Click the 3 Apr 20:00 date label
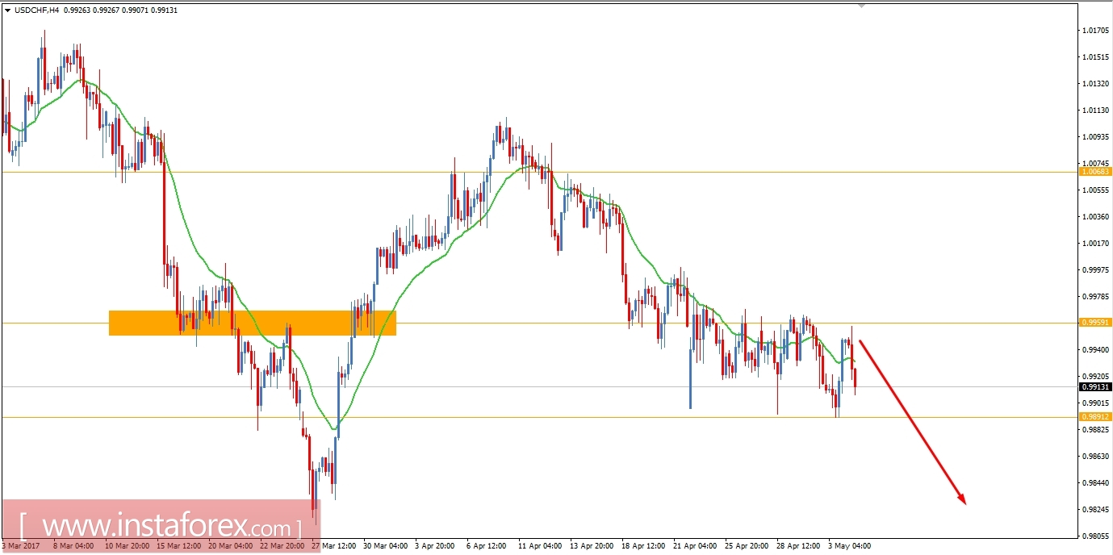Viewport: 1113px width, 555px height. (x=436, y=546)
